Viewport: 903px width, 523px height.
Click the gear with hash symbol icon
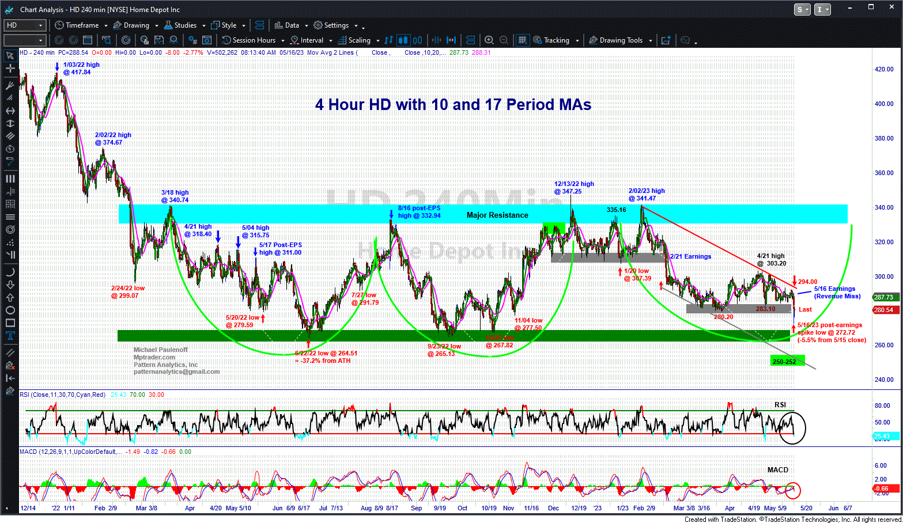[x=193, y=40]
